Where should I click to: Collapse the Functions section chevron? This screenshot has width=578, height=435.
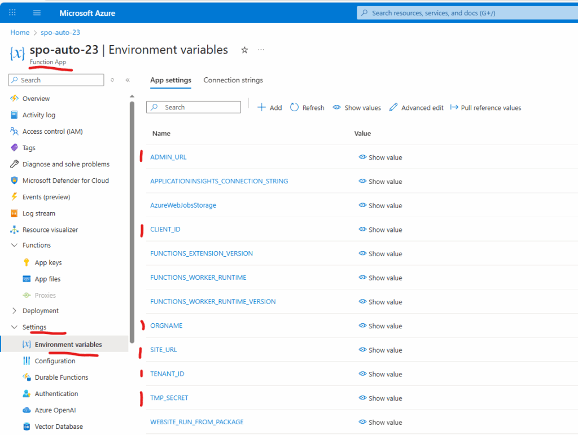point(14,245)
